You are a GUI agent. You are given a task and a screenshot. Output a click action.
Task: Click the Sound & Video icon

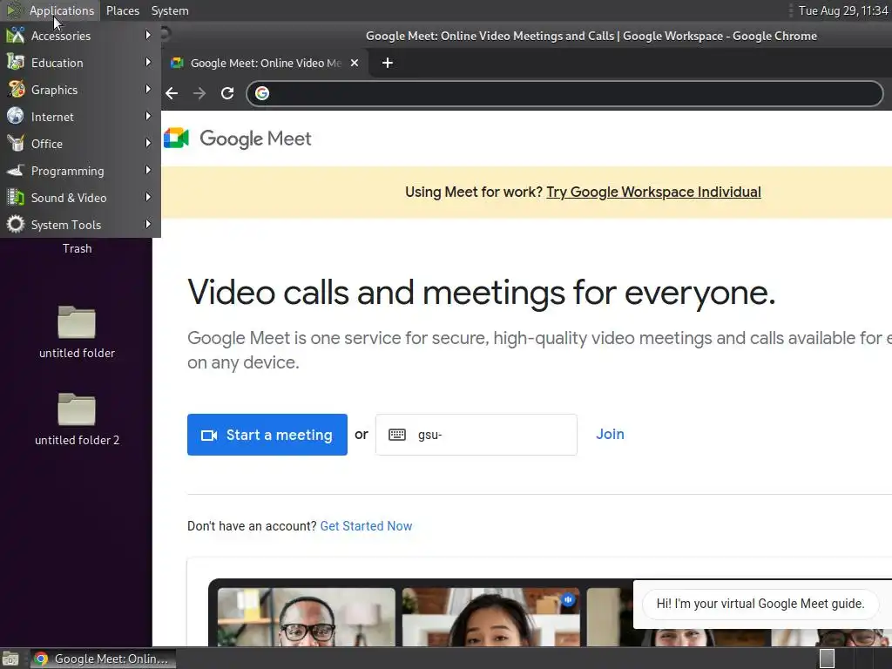16,198
